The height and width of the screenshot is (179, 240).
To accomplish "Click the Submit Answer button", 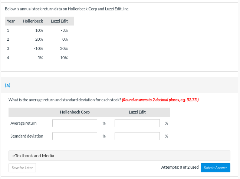I will click(x=216, y=168).
